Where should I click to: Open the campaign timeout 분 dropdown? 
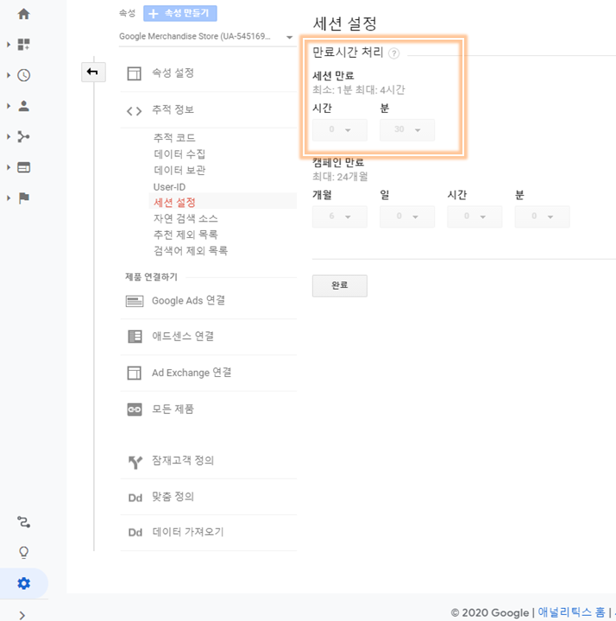[543, 216]
